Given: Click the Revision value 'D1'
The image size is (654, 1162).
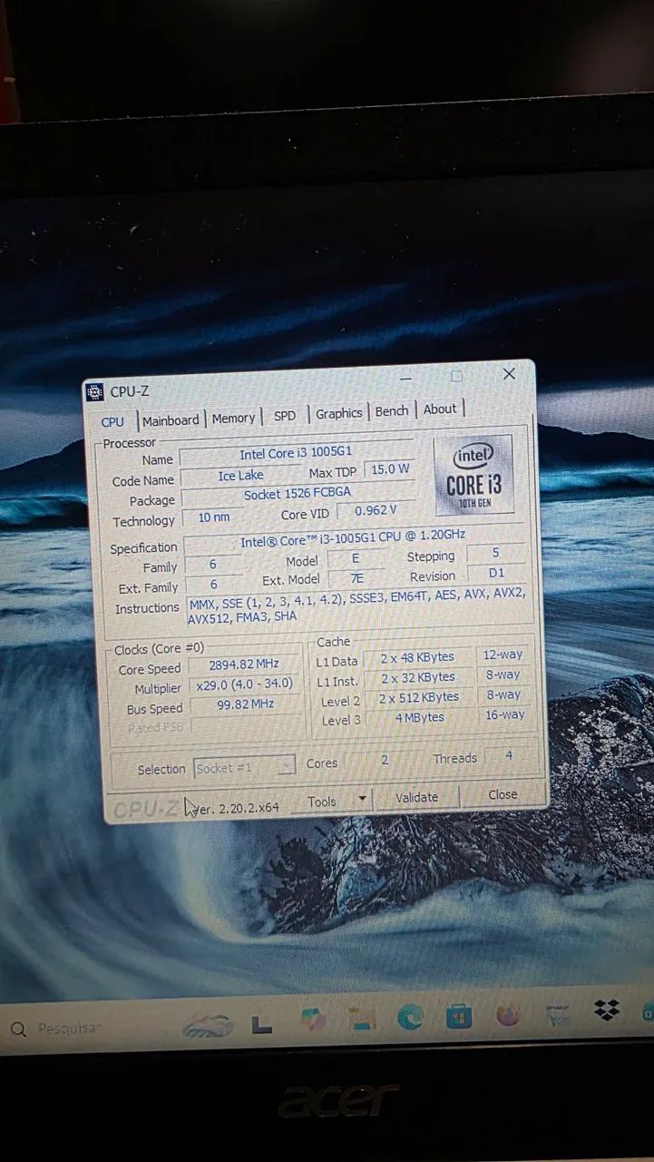Looking at the screenshot, I should click(x=496, y=573).
